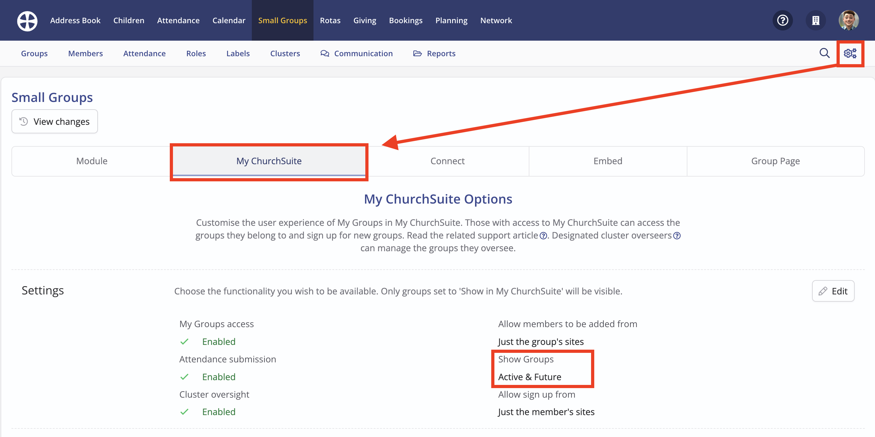875x437 pixels.
Task: Click Attendance submission label
Action: point(228,359)
